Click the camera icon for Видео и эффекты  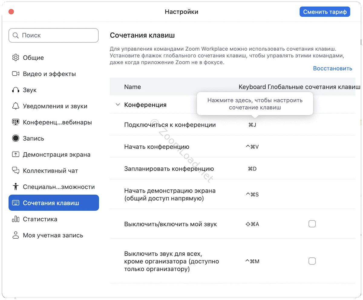[x=15, y=74]
